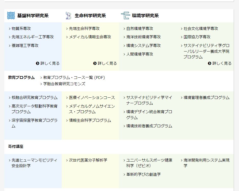239x191 pixels.
Task: Open 海洋開発利用システム実現学
Action: (x=207, y=163)
